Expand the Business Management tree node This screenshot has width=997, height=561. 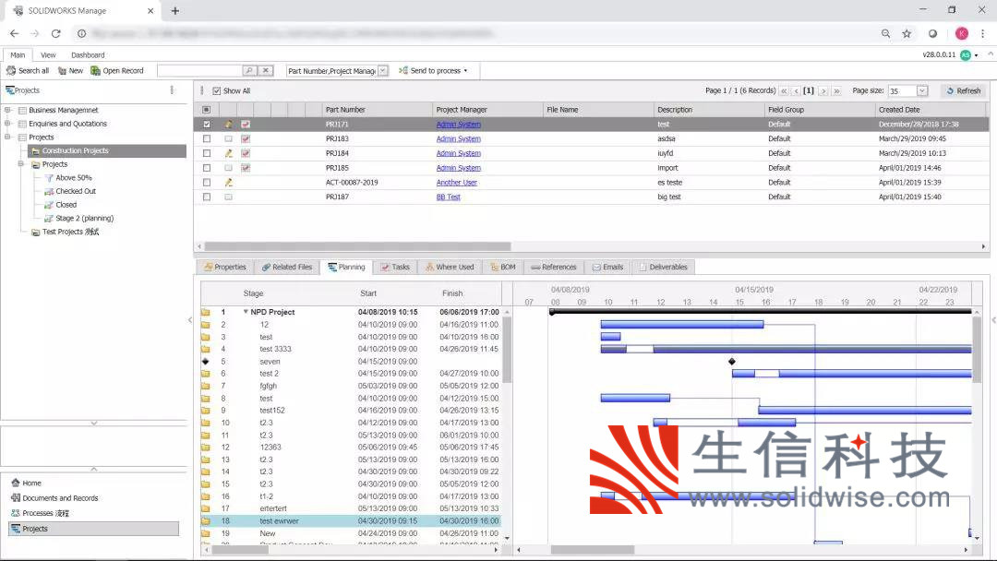7,110
